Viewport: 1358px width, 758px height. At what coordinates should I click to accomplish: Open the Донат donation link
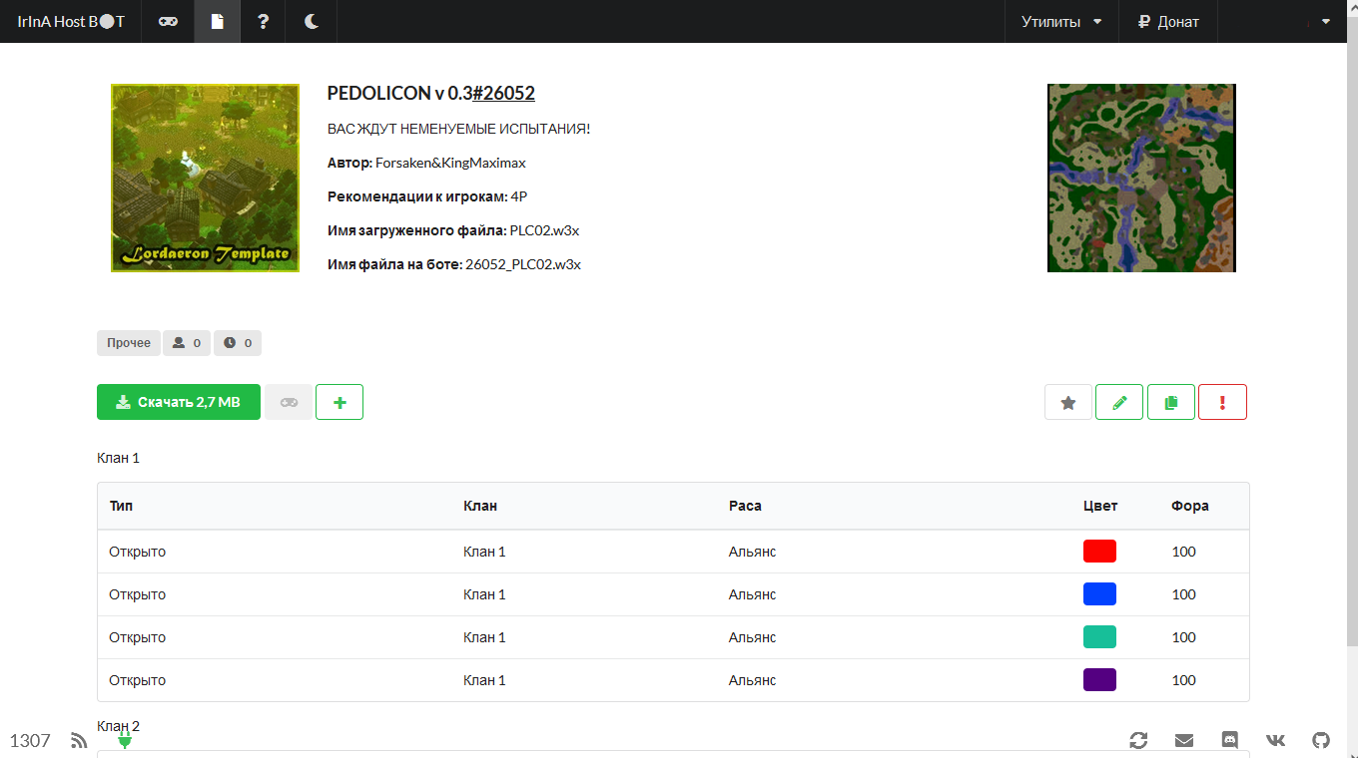point(1167,21)
